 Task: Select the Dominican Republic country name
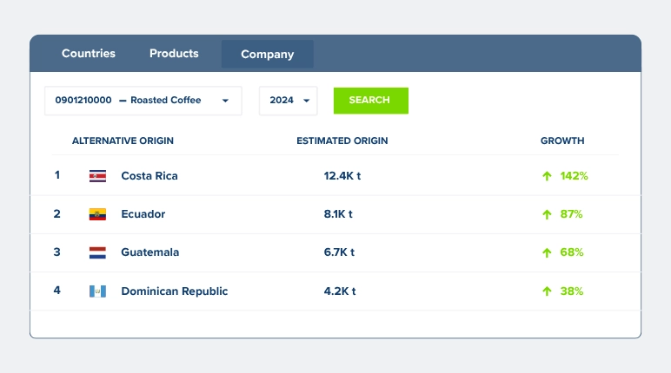(x=175, y=291)
